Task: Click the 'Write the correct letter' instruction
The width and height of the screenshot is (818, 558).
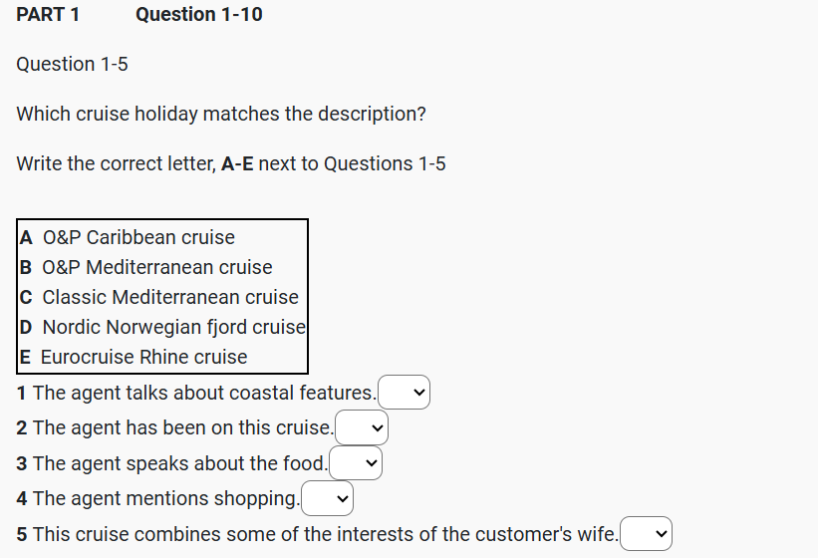Action: (x=231, y=163)
